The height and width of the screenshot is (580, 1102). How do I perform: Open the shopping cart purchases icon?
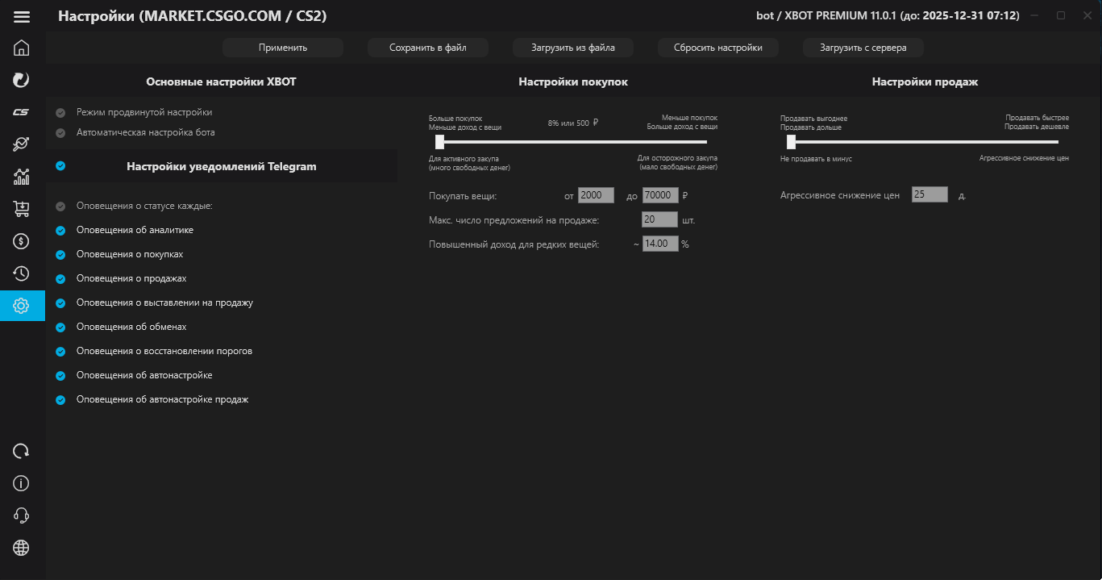pyautogui.click(x=22, y=209)
